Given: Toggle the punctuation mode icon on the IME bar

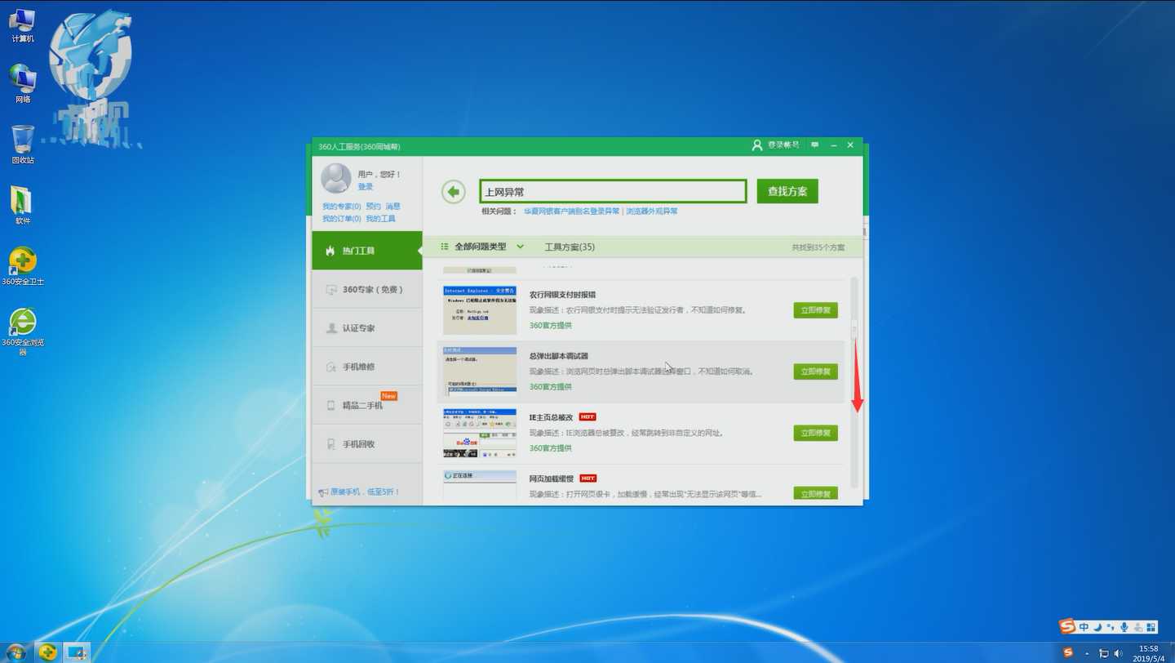Looking at the screenshot, I should (1111, 627).
